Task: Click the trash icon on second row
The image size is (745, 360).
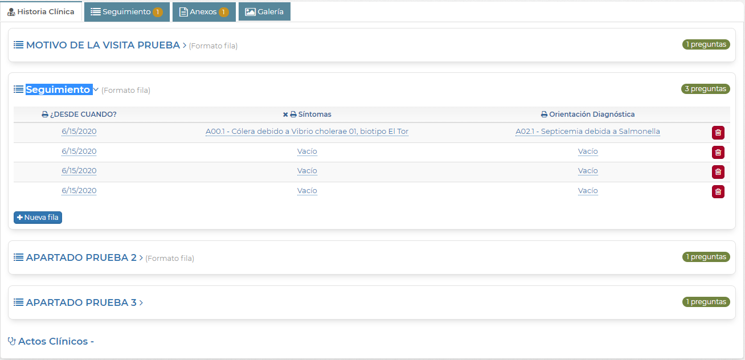Action: [x=718, y=152]
